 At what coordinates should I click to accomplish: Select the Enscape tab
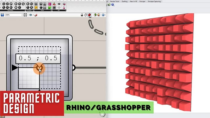(142, 1)
